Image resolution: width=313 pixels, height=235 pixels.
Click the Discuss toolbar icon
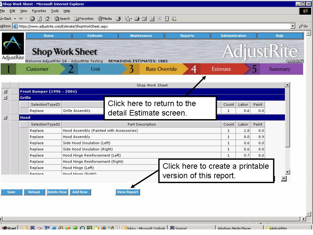(x=152, y=19)
